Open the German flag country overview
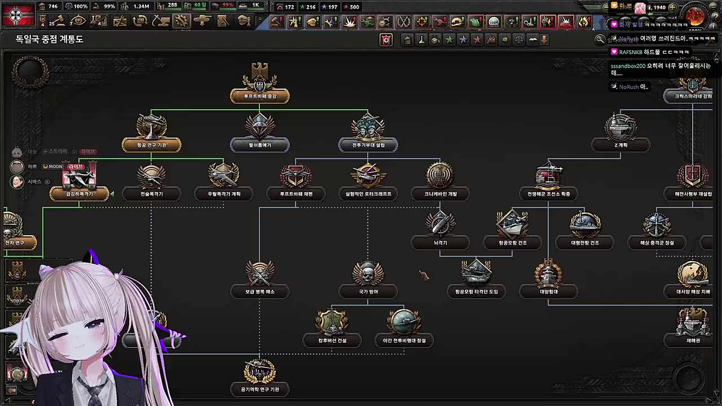This screenshot has width=722, height=406. (18, 14)
